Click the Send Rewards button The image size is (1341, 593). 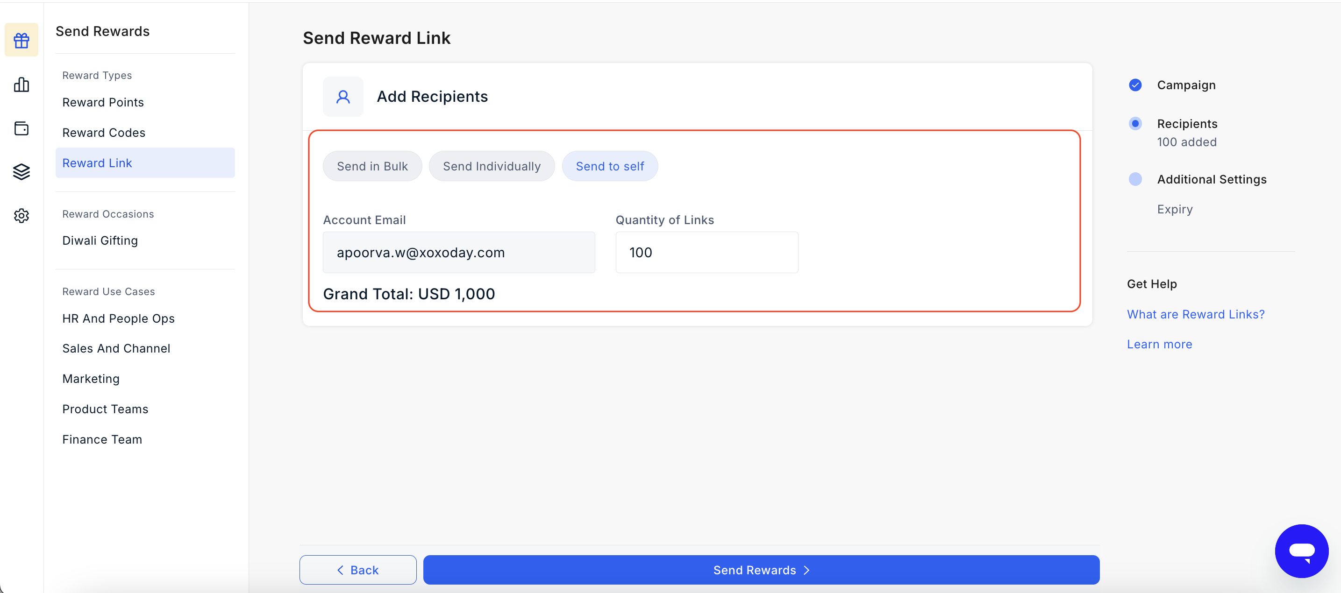pyautogui.click(x=761, y=570)
